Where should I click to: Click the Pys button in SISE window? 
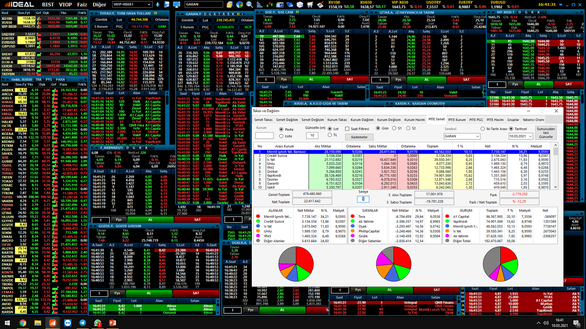[284, 79]
